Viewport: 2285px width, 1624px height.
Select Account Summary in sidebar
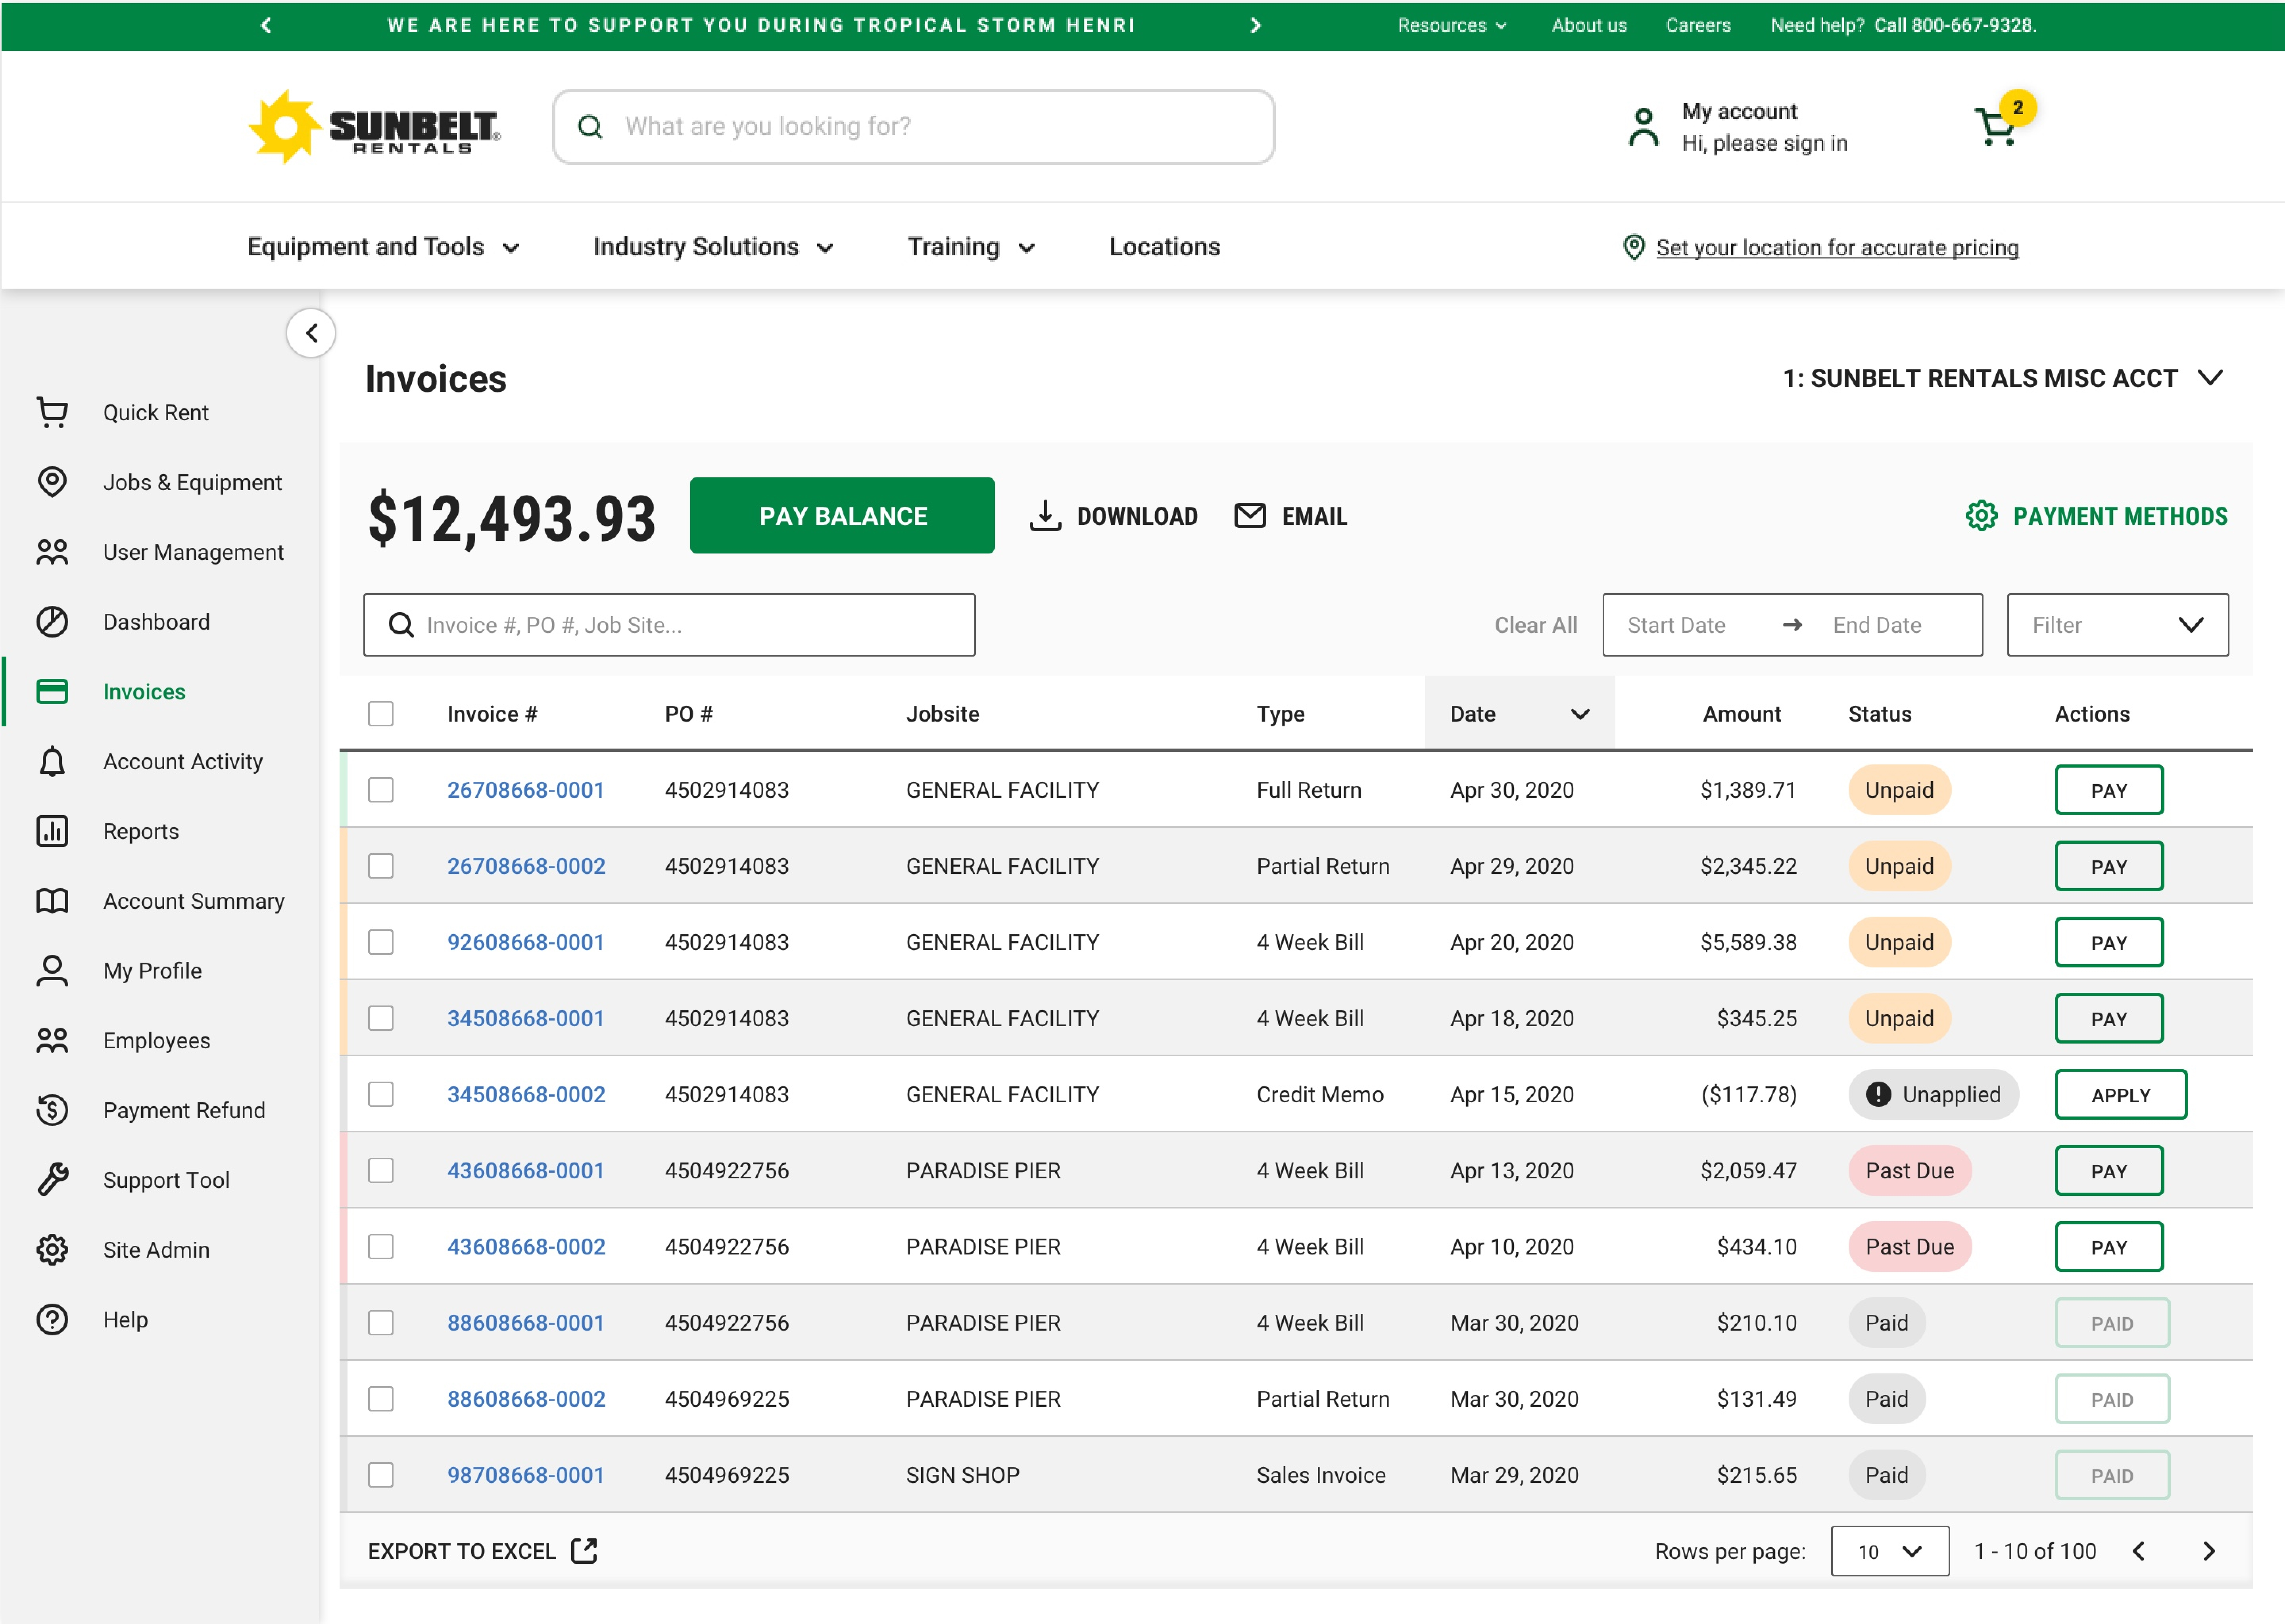(194, 901)
